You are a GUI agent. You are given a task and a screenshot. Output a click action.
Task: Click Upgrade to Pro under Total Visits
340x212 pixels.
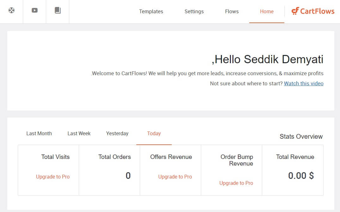53,177
